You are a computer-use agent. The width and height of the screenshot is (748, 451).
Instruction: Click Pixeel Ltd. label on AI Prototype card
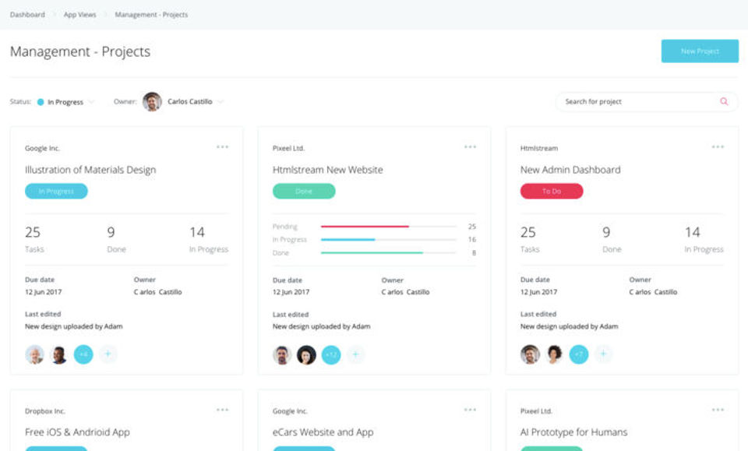(x=536, y=411)
